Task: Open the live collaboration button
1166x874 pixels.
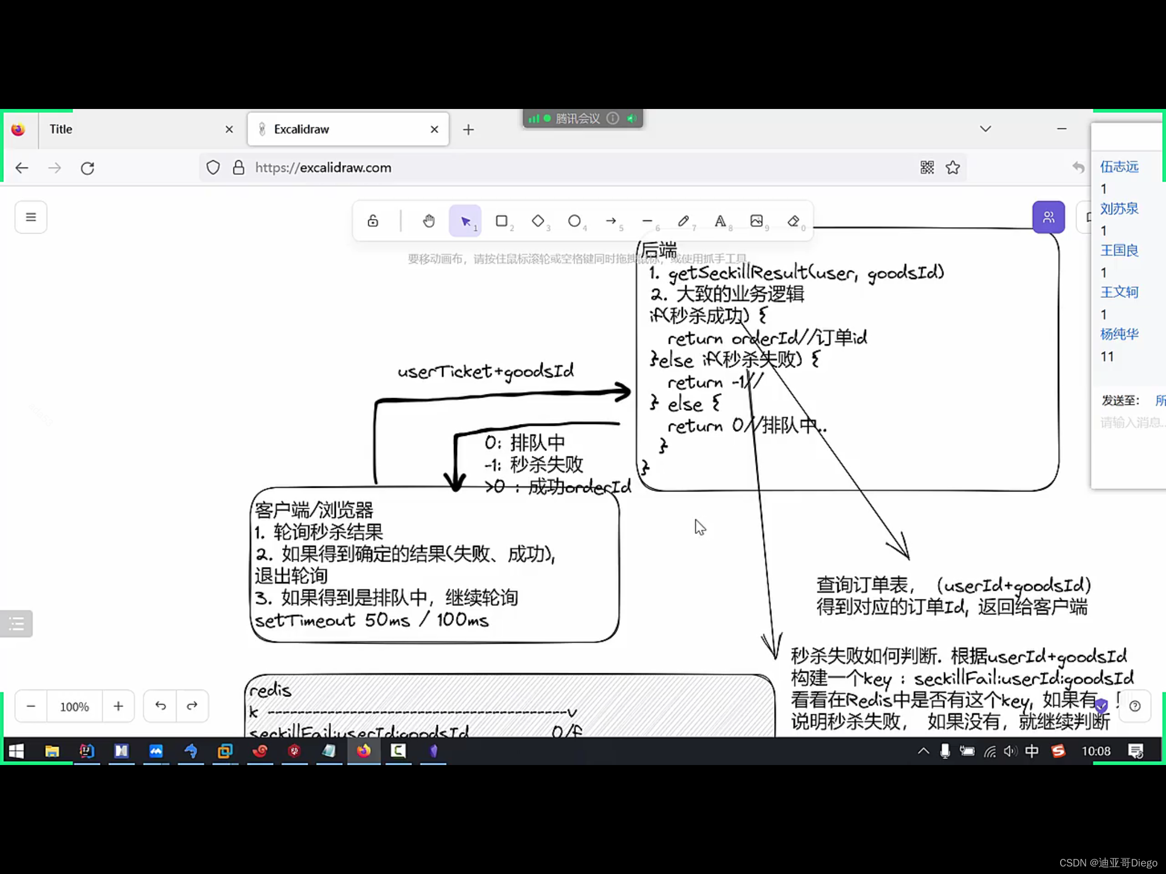Action: tap(1048, 217)
